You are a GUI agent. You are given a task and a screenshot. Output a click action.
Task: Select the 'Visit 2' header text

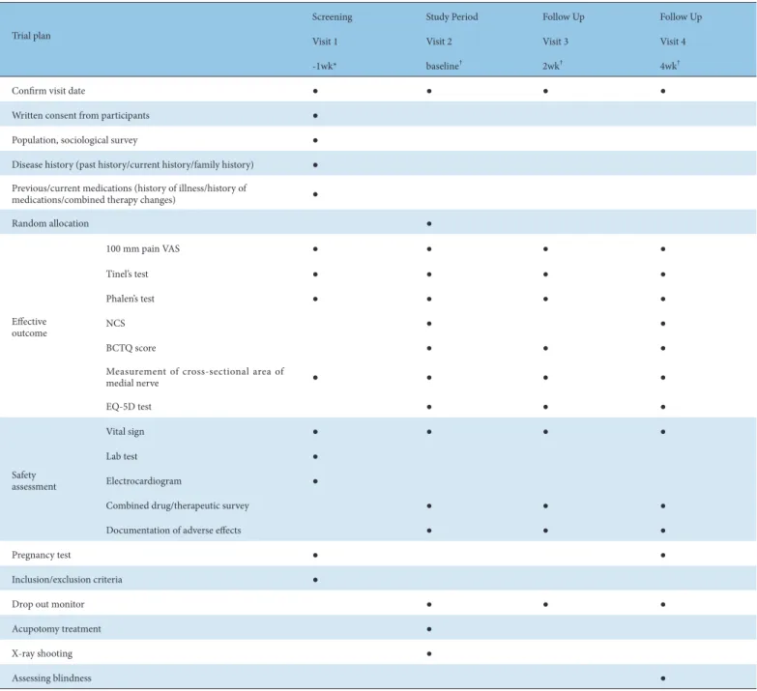click(x=439, y=42)
